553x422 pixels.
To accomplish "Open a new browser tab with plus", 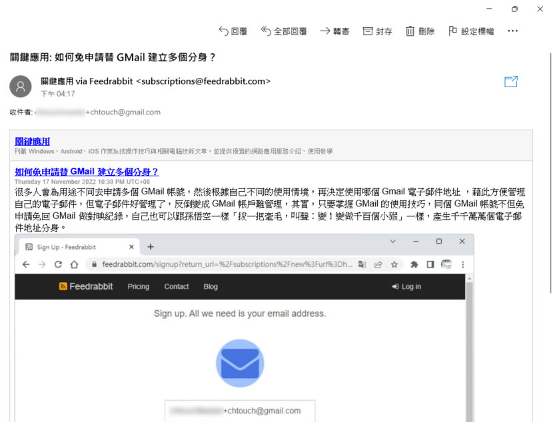I will 150,247.
